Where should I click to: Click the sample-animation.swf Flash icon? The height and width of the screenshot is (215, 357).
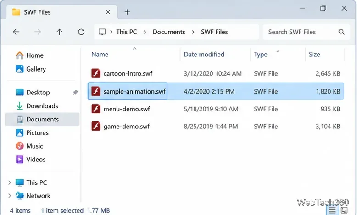[x=96, y=91]
